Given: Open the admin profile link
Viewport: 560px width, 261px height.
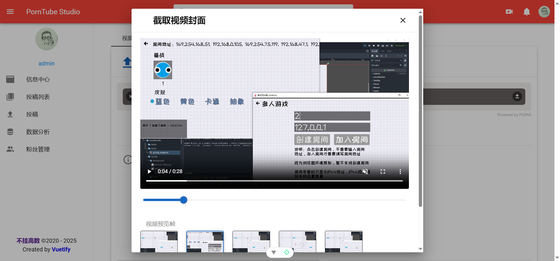Looking at the screenshot, I should coord(47,63).
